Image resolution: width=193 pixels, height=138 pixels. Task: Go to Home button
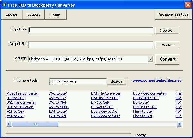pyautogui.click(x=55, y=14)
